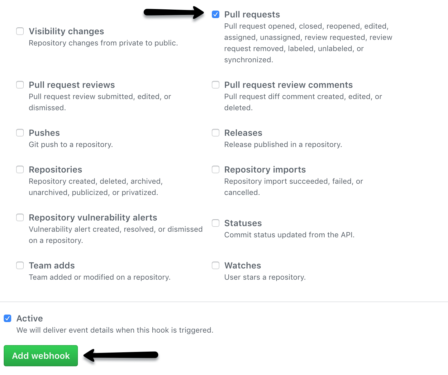The image size is (448, 375).
Task: Uncheck the Pull requests event
Action: 216,14
